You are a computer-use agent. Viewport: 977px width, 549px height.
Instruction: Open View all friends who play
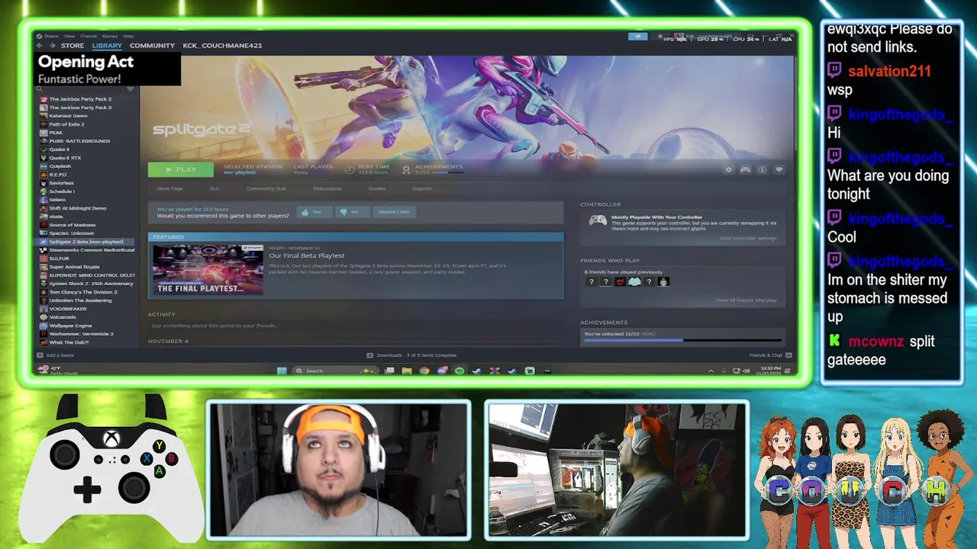point(746,300)
